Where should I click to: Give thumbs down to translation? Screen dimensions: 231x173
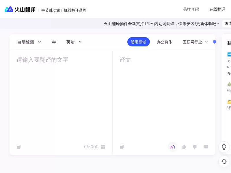pyautogui.click(x=195, y=147)
